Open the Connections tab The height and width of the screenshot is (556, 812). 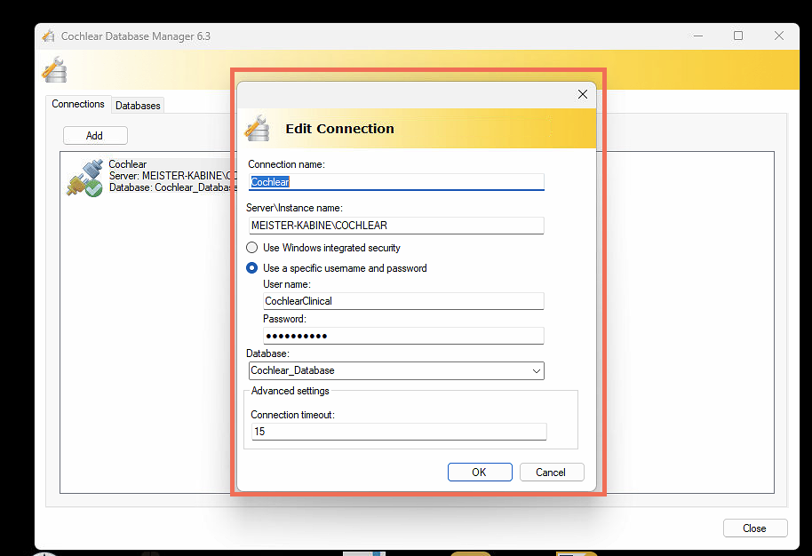coord(78,104)
